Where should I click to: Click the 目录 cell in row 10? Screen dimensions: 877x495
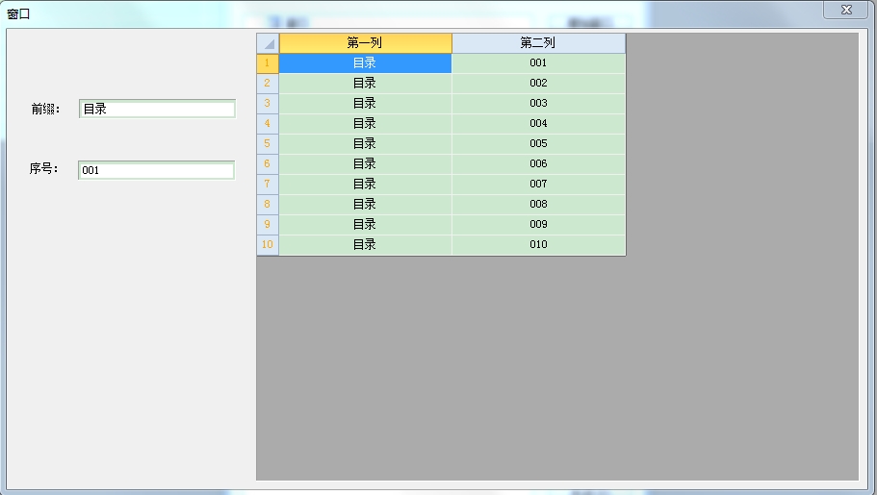point(365,245)
